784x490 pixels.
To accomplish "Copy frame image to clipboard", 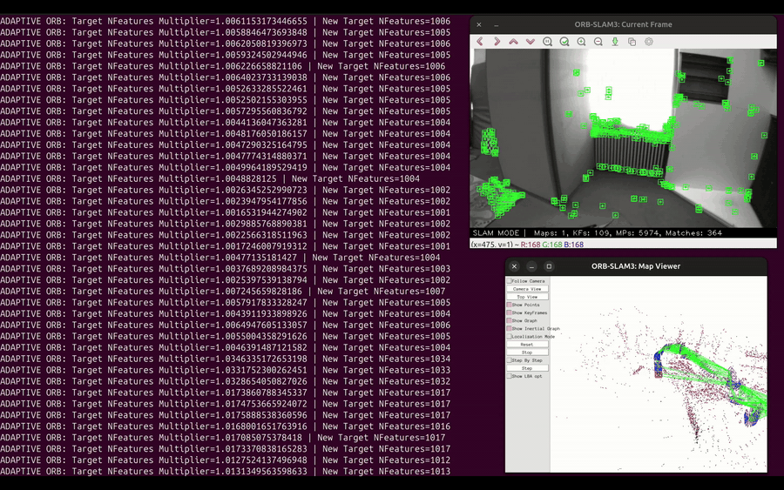I will click(x=632, y=42).
